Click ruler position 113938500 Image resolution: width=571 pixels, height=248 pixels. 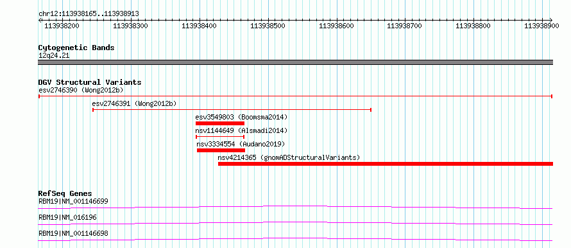[268, 26]
